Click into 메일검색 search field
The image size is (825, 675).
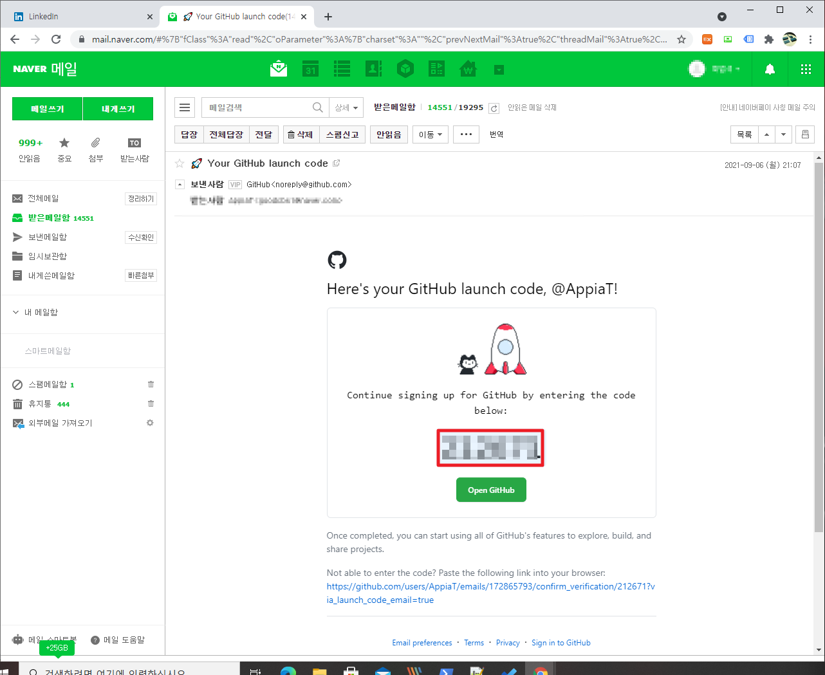pyautogui.click(x=256, y=107)
